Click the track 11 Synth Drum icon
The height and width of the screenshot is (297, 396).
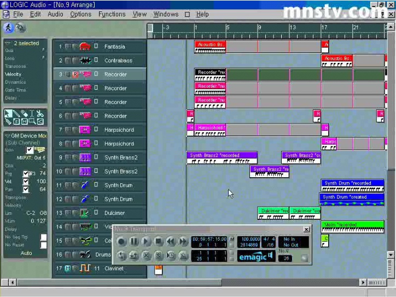85,185
